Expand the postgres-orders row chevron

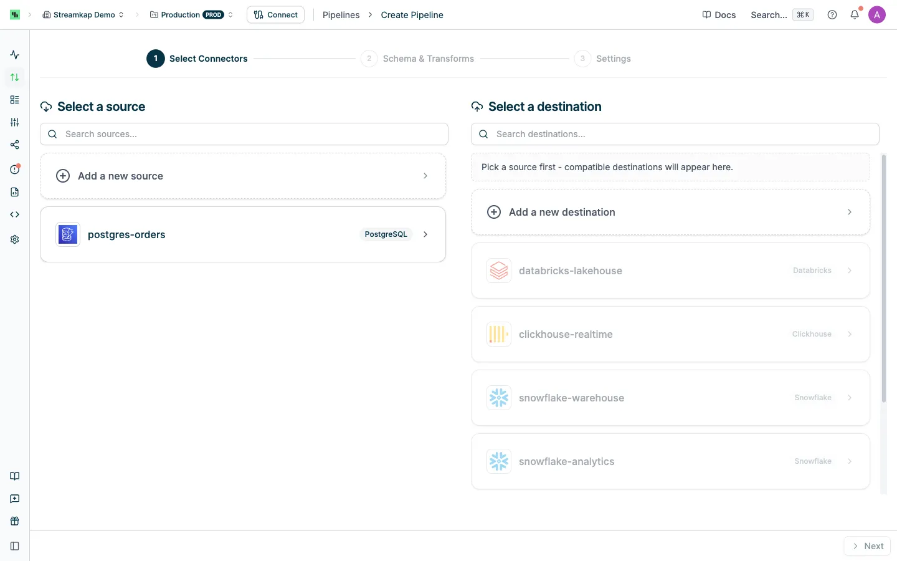pyautogui.click(x=425, y=234)
